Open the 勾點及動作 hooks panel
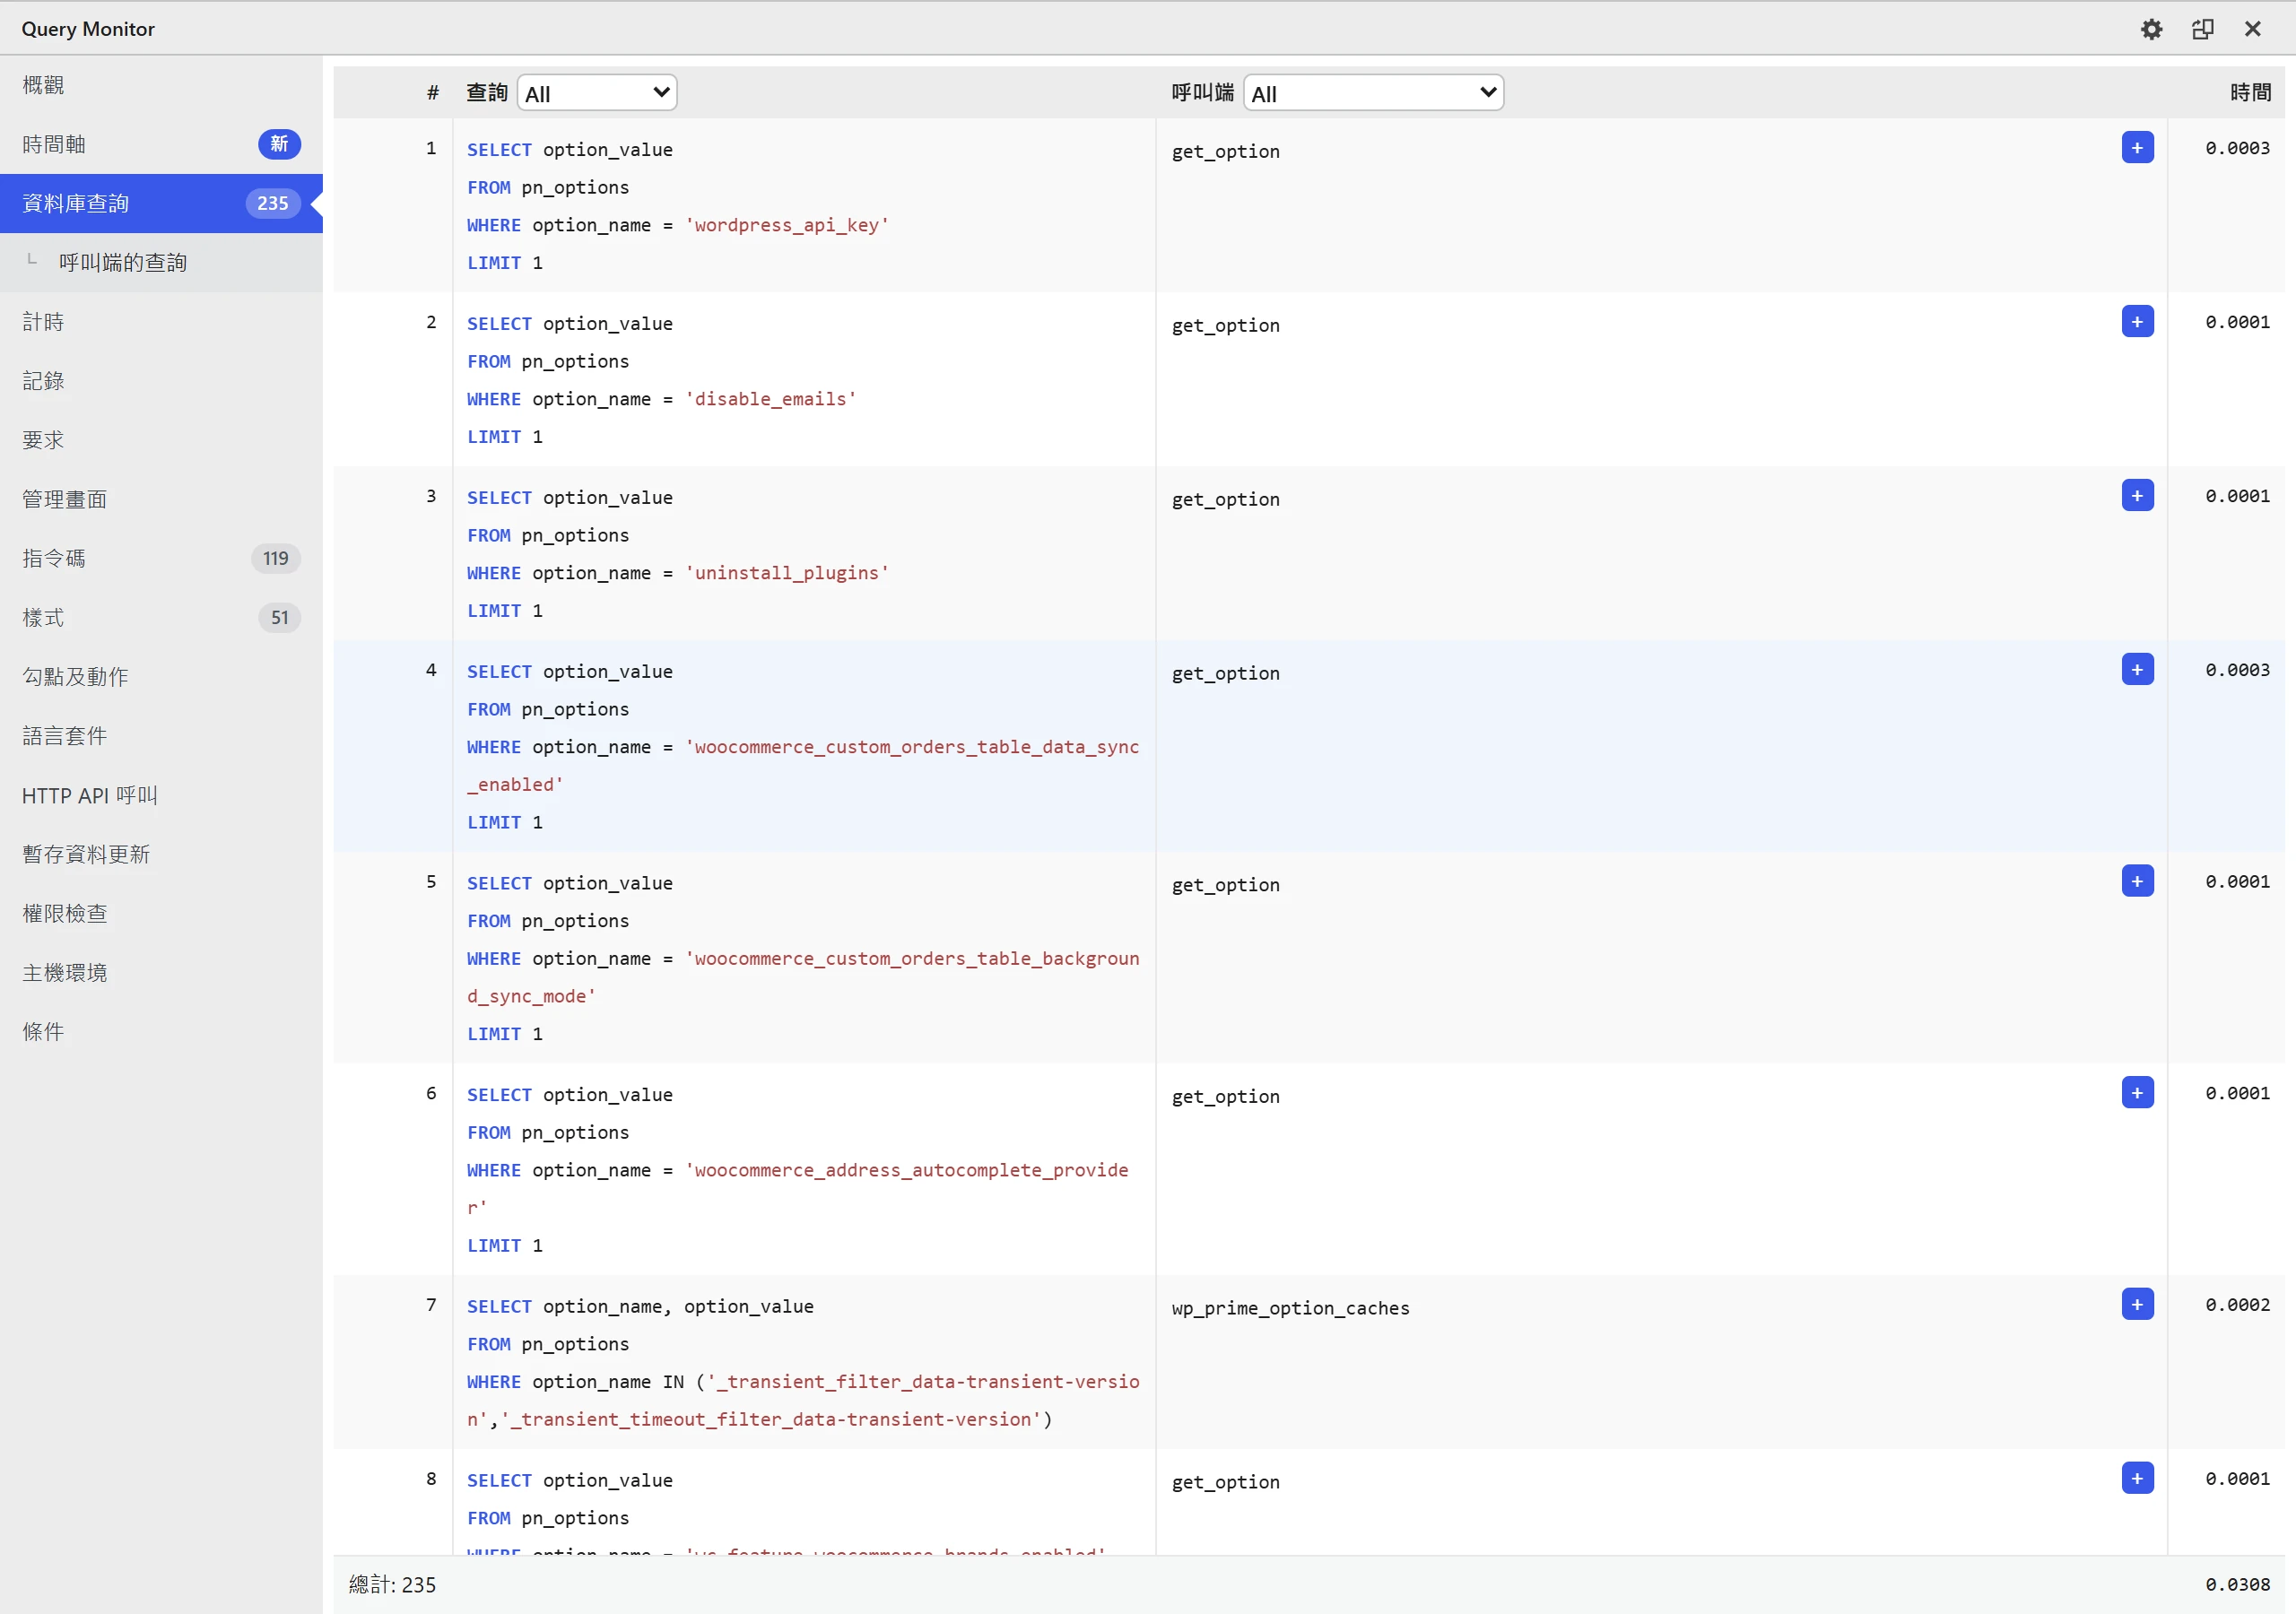Screen dimensions: 2296x1614 161,677
